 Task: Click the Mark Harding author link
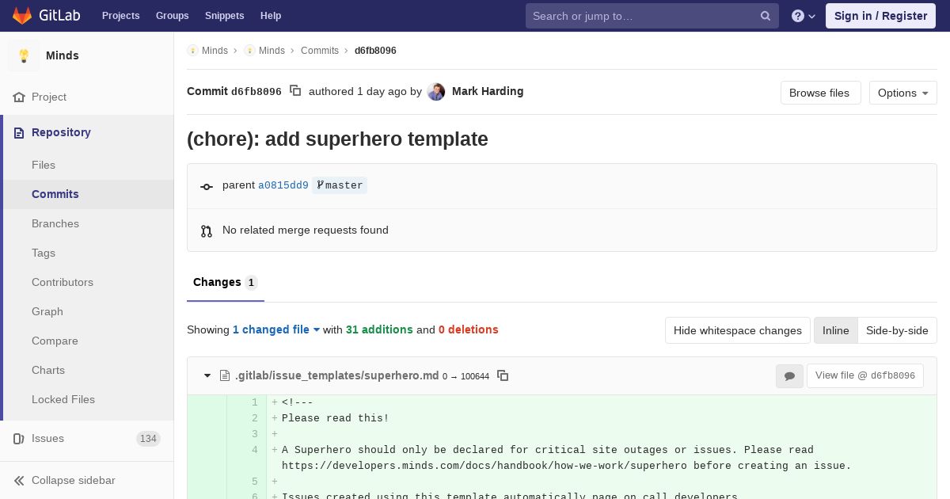[488, 91]
